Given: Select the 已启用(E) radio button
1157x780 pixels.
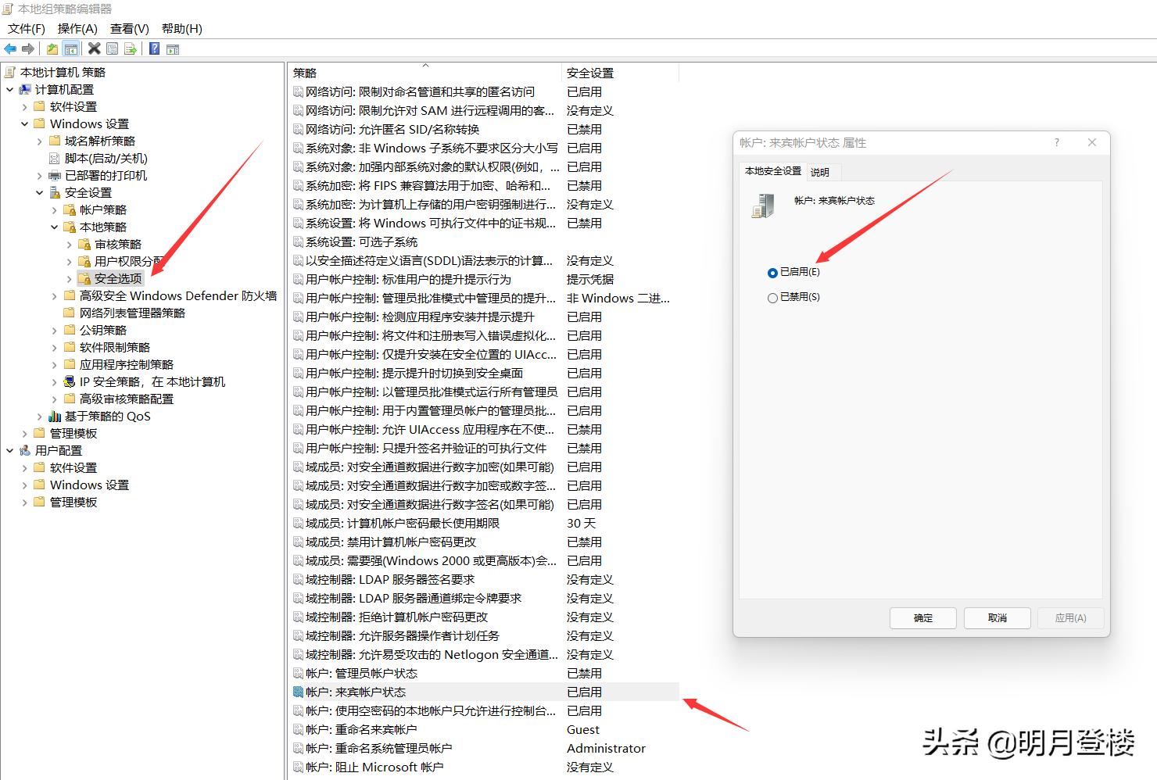Looking at the screenshot, I should (772, 273).
